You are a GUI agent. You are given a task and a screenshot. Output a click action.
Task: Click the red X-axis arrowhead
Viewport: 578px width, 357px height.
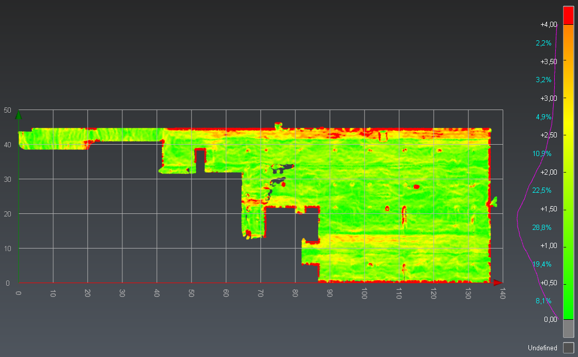click(x=497, y=283)
